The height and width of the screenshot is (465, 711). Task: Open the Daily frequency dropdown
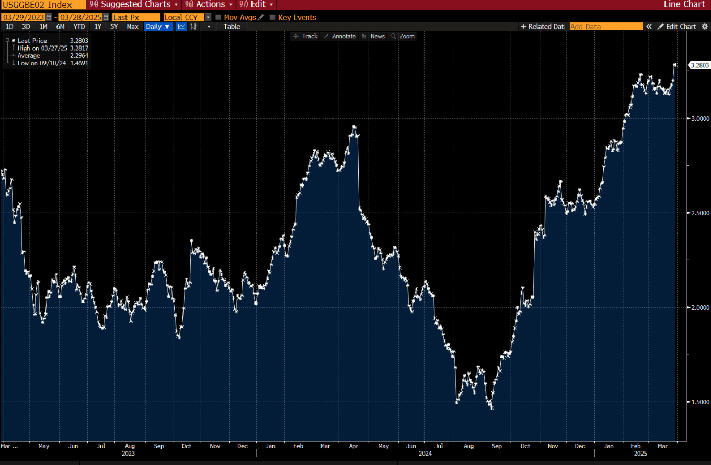click(157, 27)
